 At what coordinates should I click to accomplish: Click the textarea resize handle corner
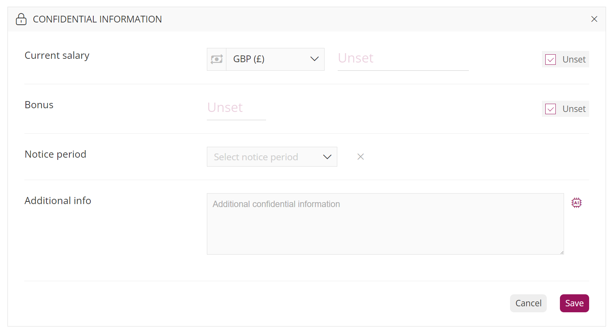[562, 252]
